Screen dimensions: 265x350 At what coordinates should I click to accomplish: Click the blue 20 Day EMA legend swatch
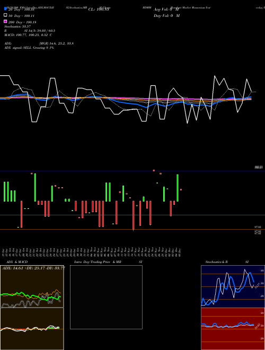(x=5, y=8)
